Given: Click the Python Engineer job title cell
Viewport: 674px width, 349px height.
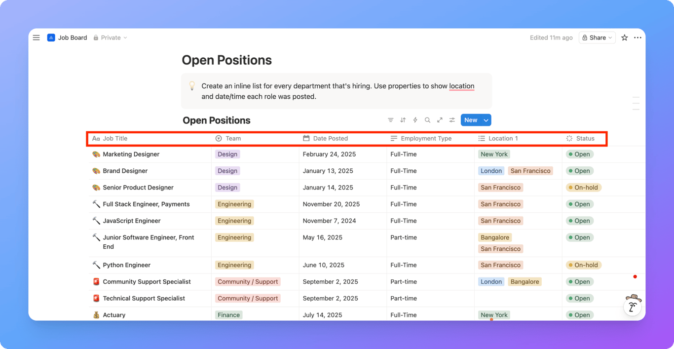Looking at the screenshot, I should point(126,265).
